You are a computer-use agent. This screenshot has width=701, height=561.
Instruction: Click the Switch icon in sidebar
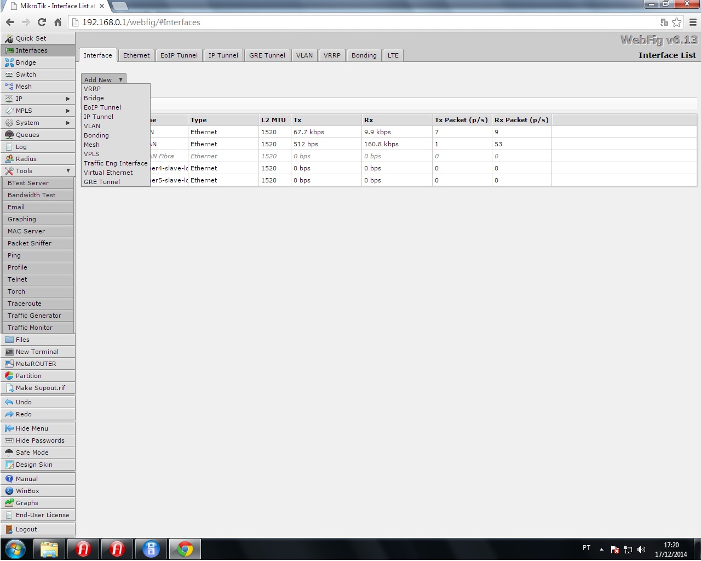(9, 75)
